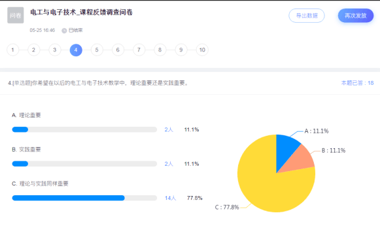
Task: Open question 5 step circle
Action: tap(97, 50)
